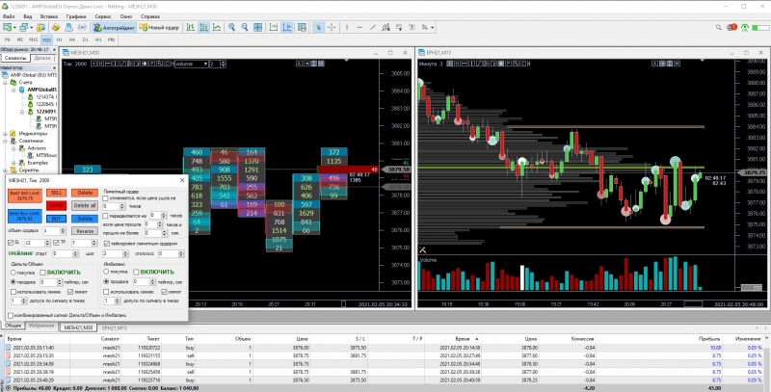
Task: Open the Файл menu
Action: [x=9, y=16]
